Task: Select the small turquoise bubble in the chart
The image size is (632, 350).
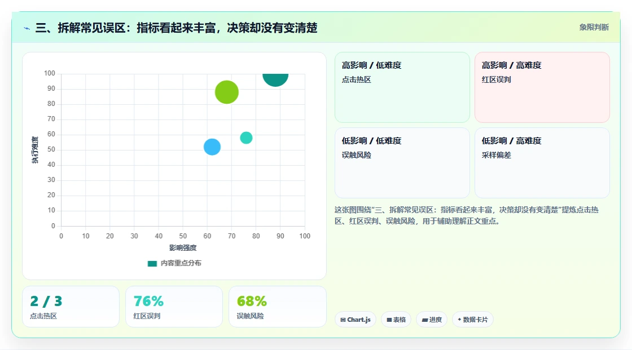Action: (x=246, y=138)
